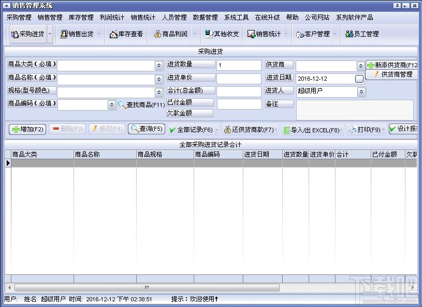Open the 在线升级 menu
Image resolution: width=422 pixels, height=307 pixels.
[x=268, y=18]
